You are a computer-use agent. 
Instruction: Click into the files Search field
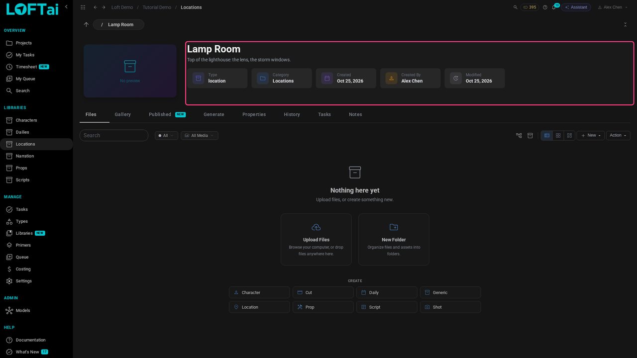(x=114, y=135)
